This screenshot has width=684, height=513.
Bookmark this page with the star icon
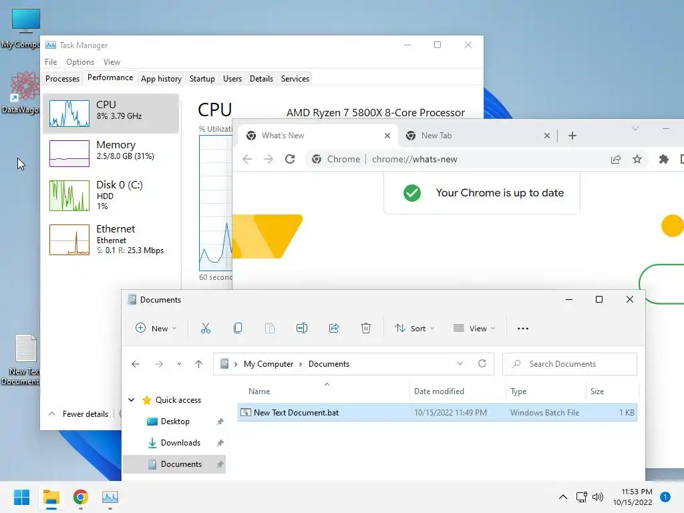637,159
